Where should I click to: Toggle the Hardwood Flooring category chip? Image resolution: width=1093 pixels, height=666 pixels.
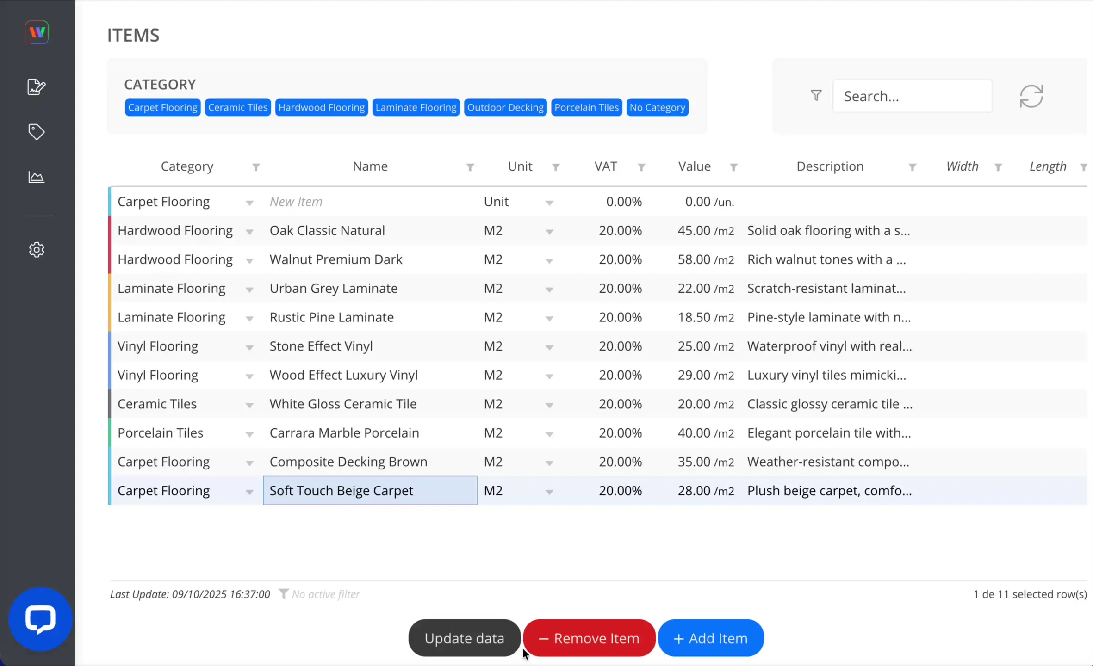pyautogui.click(x=321, y=107)
